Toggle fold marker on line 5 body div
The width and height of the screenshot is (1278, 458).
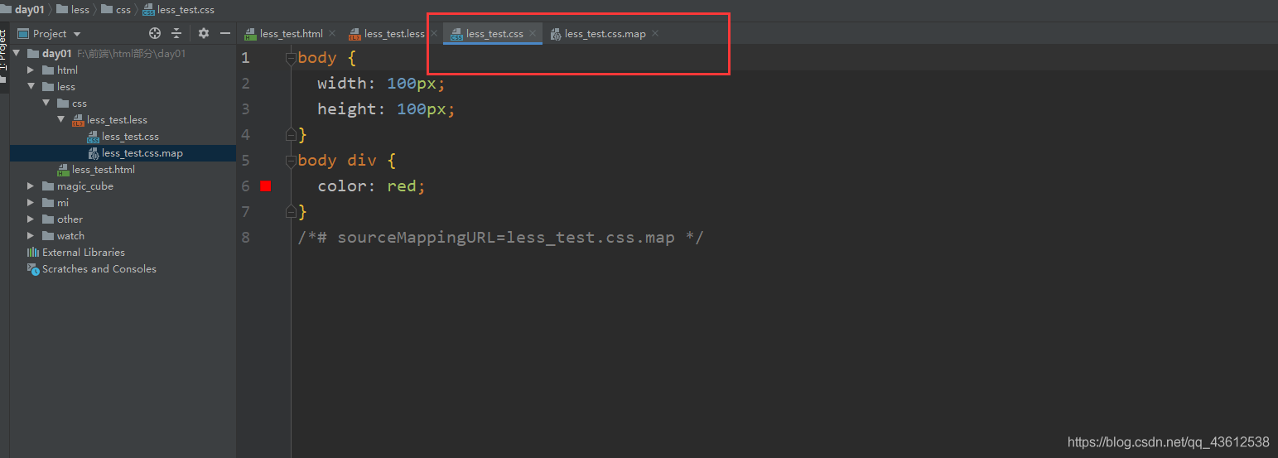point(290,161)
